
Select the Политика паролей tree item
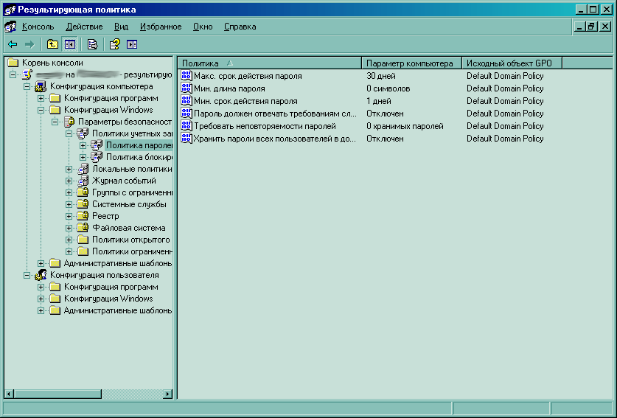(139, 145)
